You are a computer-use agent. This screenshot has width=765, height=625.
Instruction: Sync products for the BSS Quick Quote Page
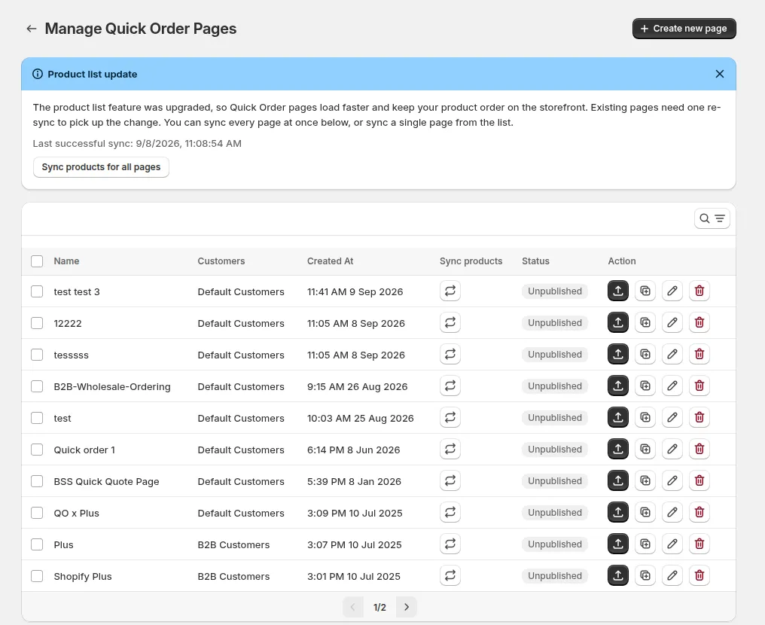pyautogui.click(x=450, y=481)
